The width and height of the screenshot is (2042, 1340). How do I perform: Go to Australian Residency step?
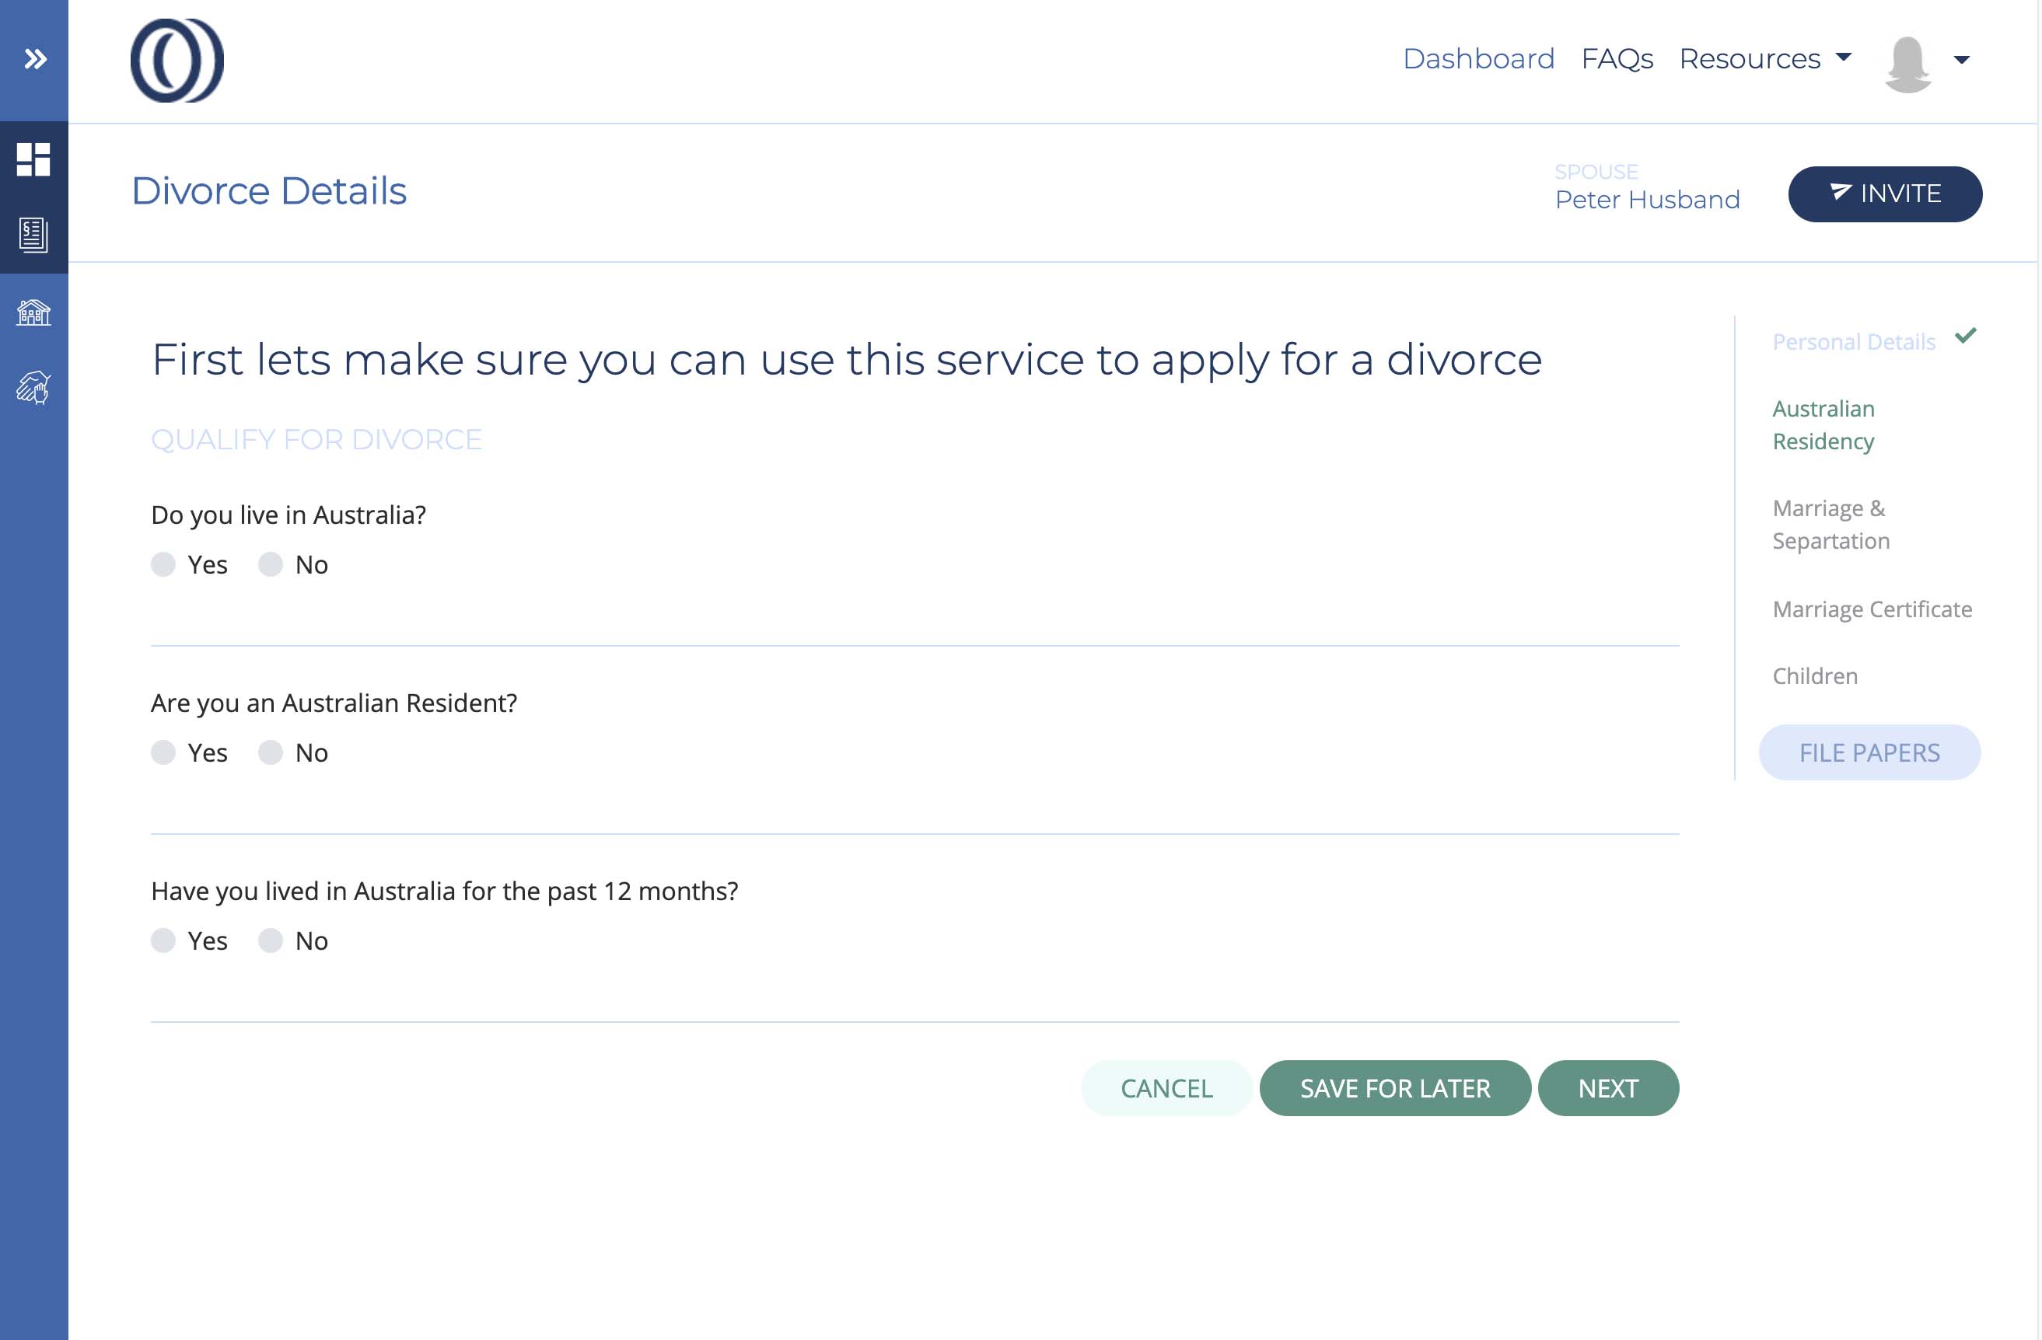click(x=1823, y=424)
